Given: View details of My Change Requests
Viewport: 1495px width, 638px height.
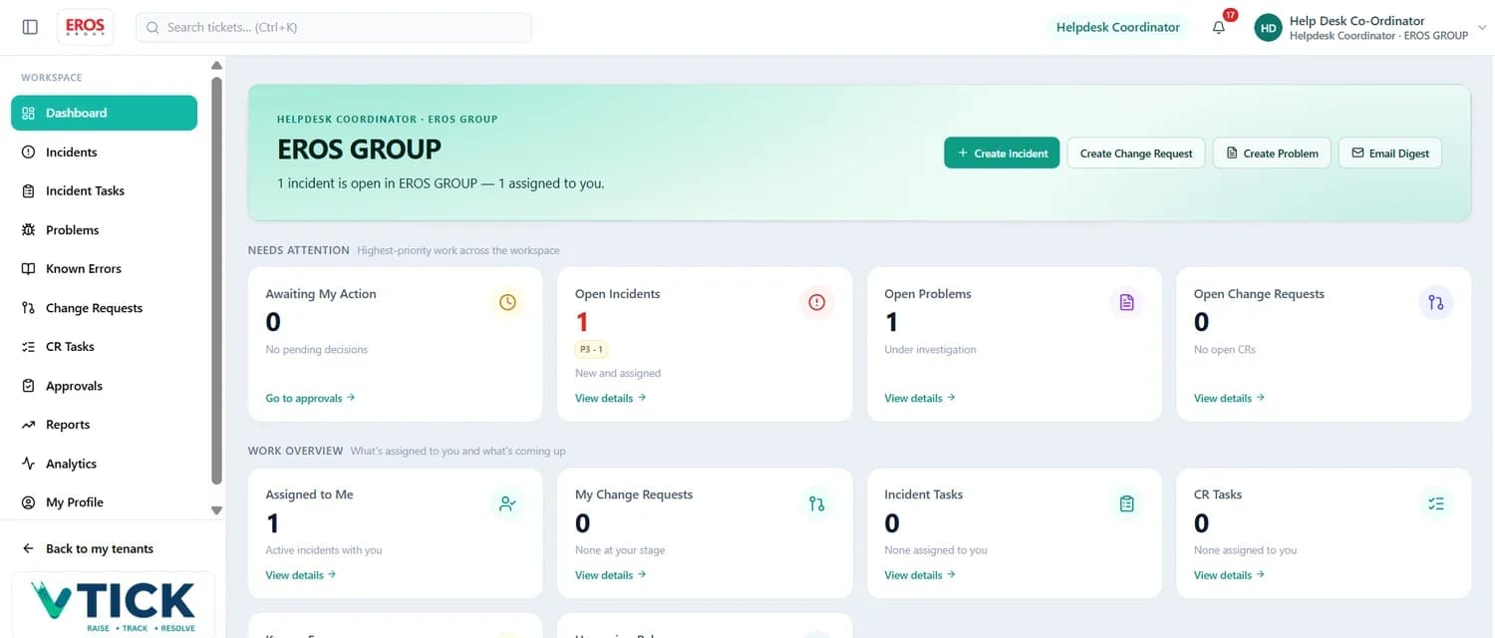Looking at the screenshot, I should point(610,575).
